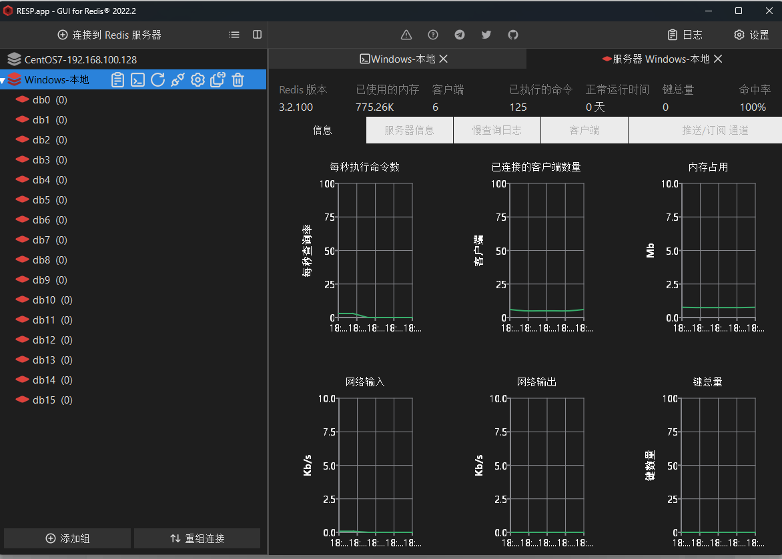Screen dimensions: 782x559
Task: Select database db1
Action: [41, 119]
